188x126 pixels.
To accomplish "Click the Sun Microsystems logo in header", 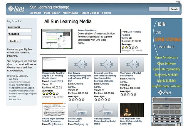I will tap(16, 9).
